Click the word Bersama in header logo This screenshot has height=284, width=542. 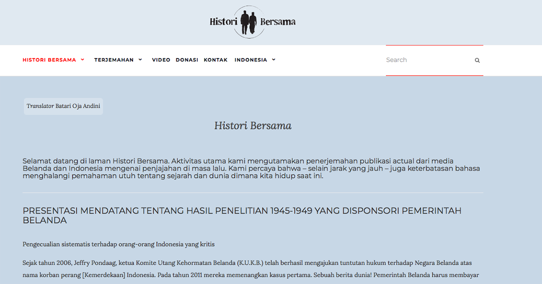(278, 22)
